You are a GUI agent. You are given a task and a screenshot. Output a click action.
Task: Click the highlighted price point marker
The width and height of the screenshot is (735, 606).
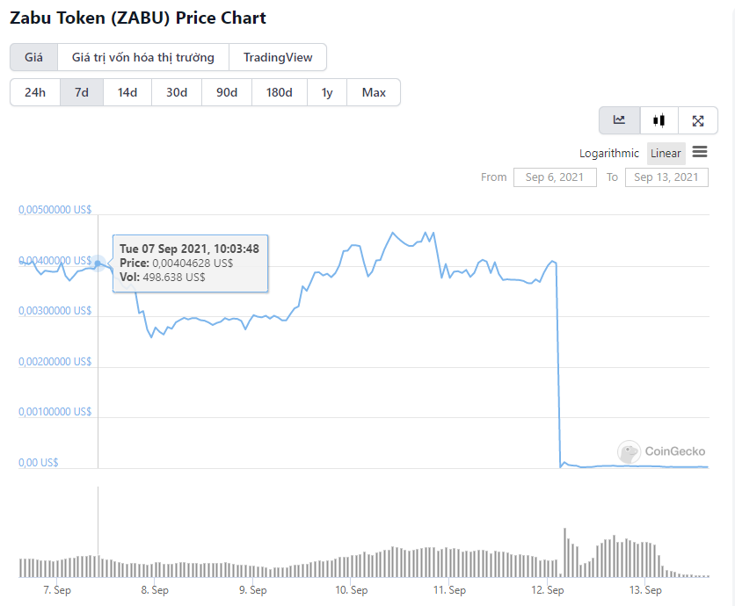click(x=98, y=263)
